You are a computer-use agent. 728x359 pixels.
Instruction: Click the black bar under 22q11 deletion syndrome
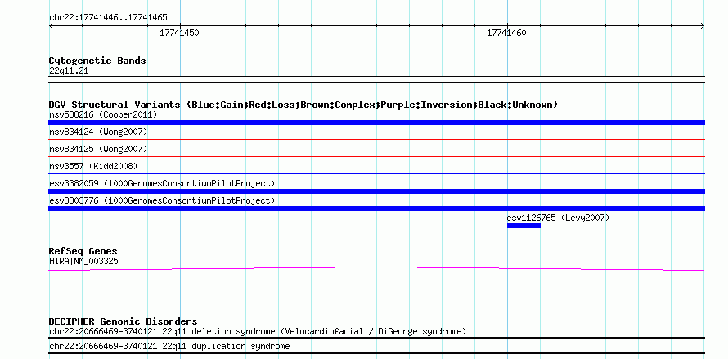tap(376, 339)
